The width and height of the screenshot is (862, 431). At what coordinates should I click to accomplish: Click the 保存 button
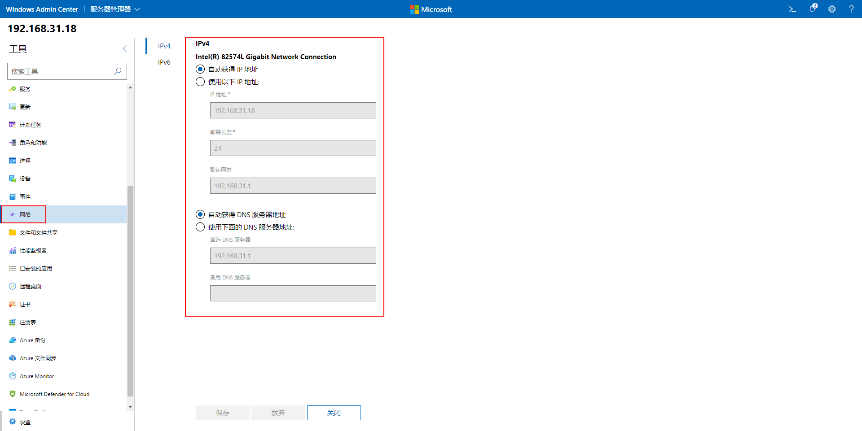tap(223, 413)
